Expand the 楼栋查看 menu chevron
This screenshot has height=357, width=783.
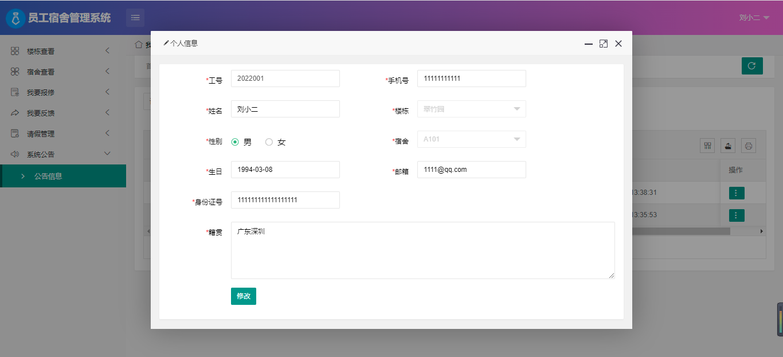[107, 51]
